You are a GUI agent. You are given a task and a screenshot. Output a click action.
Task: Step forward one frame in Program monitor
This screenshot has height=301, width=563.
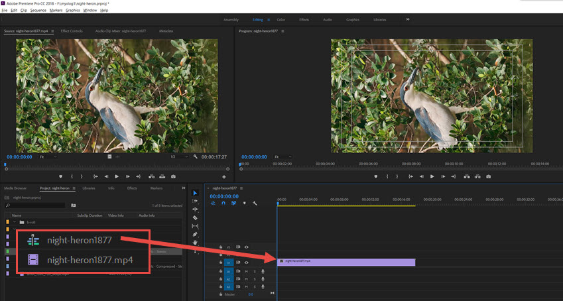pos(443,177)
